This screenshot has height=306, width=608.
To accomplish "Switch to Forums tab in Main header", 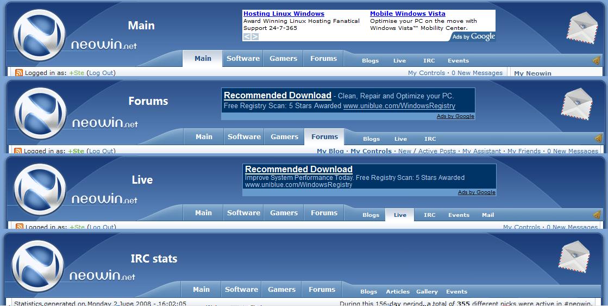I will point(323,59).
